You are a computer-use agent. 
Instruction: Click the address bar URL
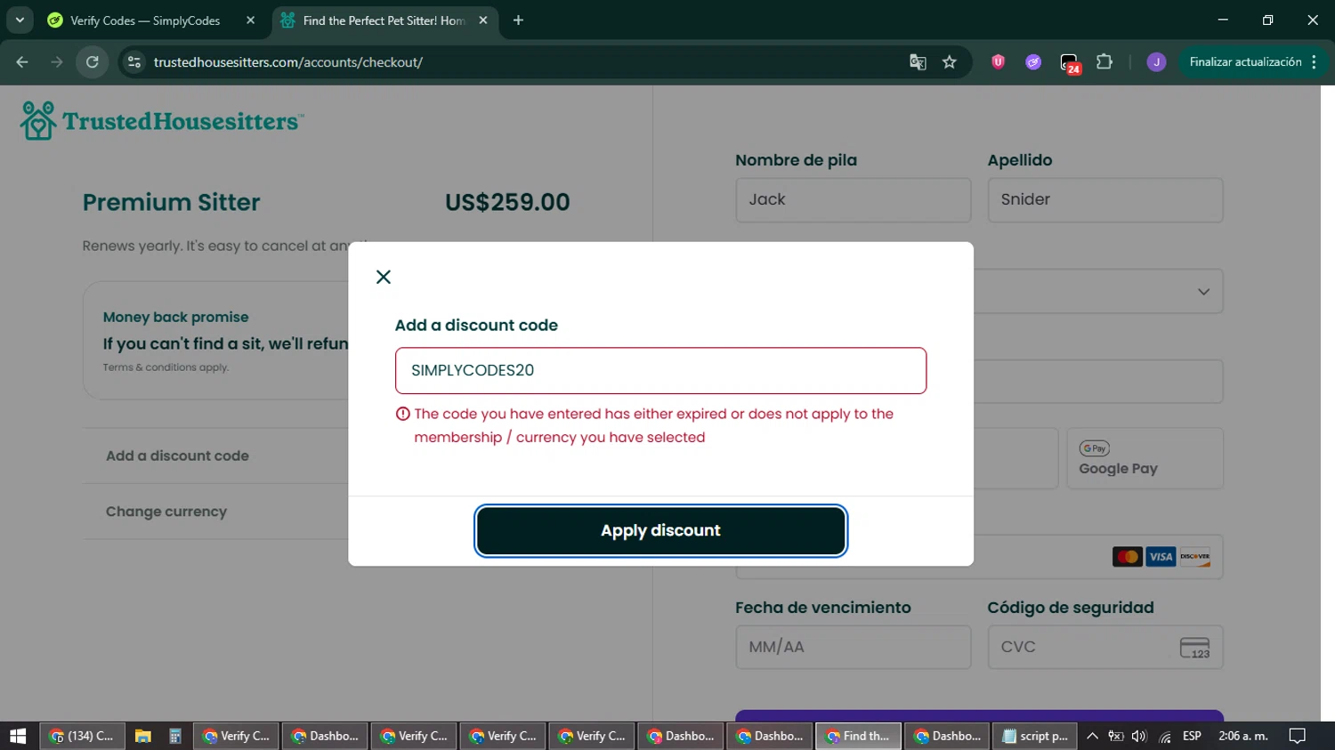[288, 62]
